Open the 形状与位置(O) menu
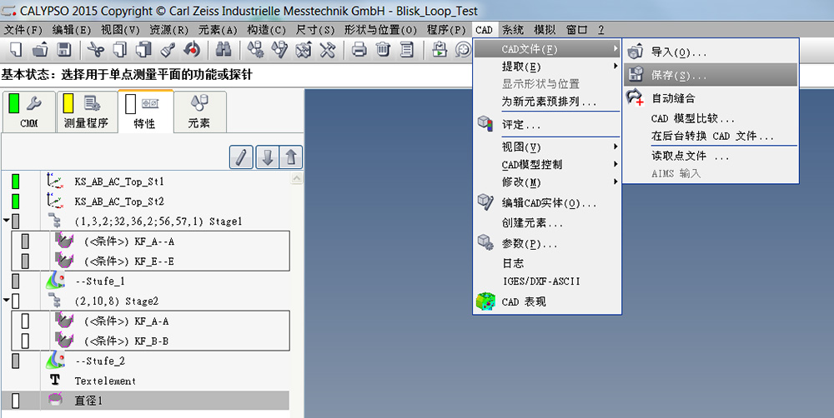This screenshot has width=834, height=418. pos(379,30)
